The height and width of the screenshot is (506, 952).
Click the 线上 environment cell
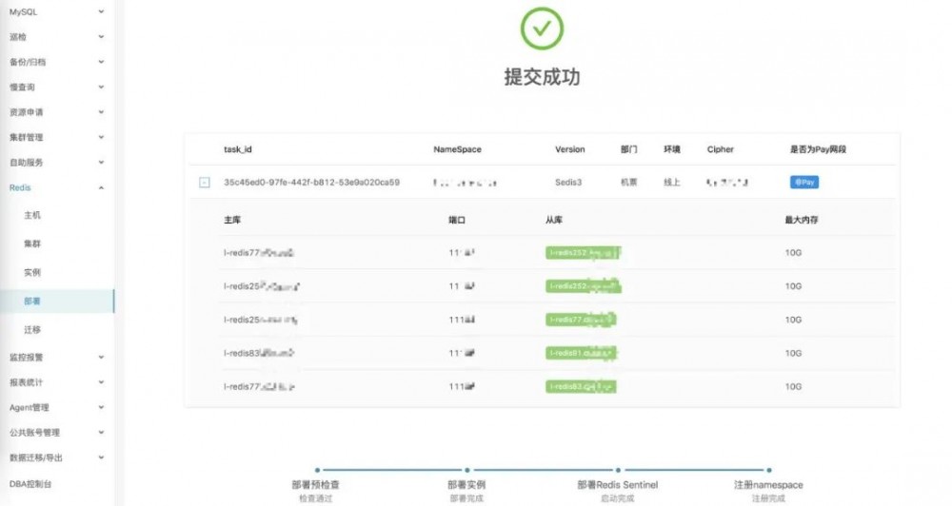click(x=671, y=182)
